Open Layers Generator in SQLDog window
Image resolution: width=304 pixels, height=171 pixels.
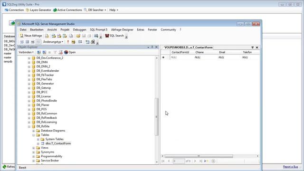coord(38,10)
